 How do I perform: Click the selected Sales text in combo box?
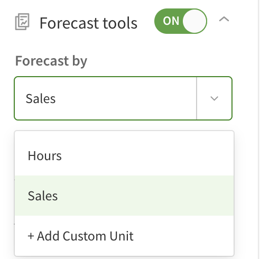(41, 98)
